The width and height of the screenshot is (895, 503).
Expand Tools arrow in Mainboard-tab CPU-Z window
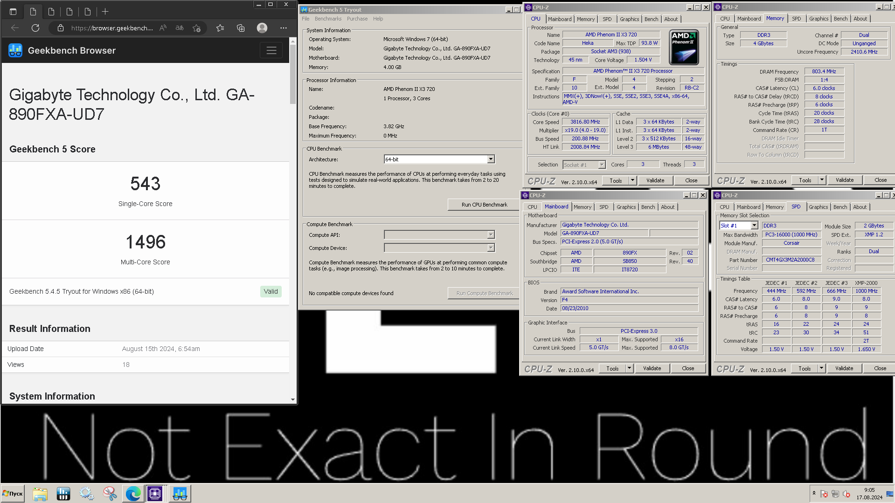pos(629,368)
